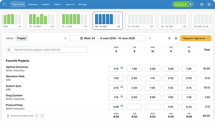Select week card 08 - 14 JUN
The height and width of the screenshot is (121, 215).
pos(107,21)
